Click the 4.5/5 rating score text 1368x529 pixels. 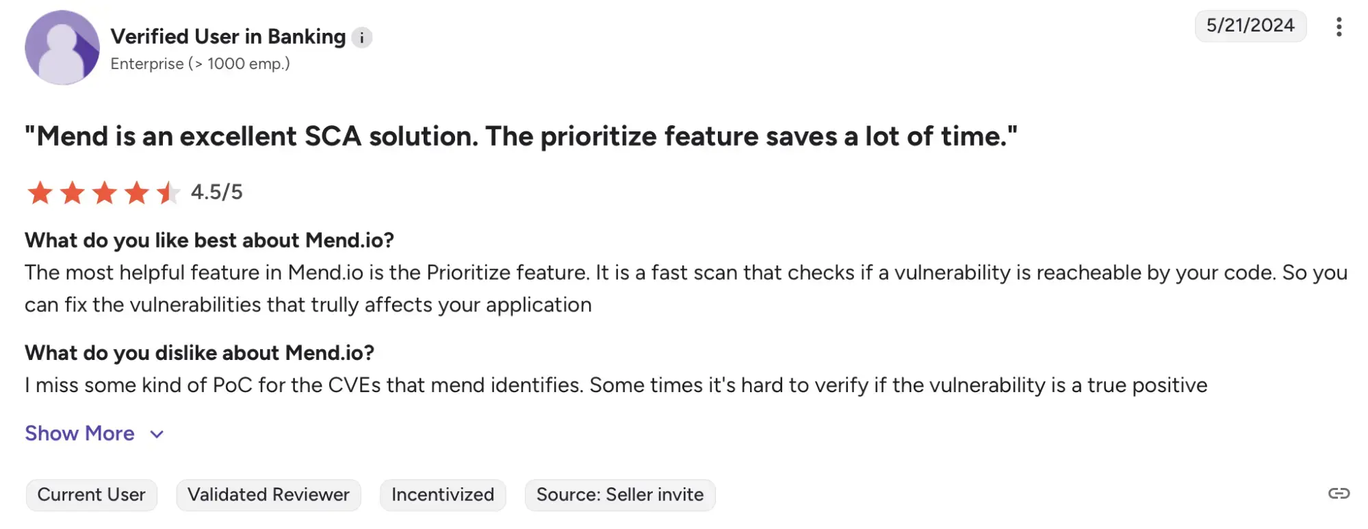[x=216, y=192]
